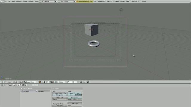Click the D button beside Lens field
Screen dimensions: 191x107
click(66, 93)
